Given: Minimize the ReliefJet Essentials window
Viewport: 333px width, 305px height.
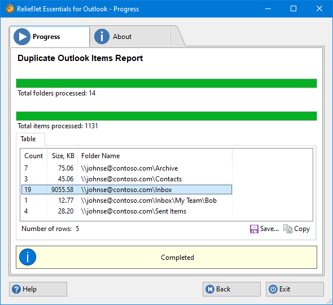Looking at the screenshot, I should coord(268,8).
